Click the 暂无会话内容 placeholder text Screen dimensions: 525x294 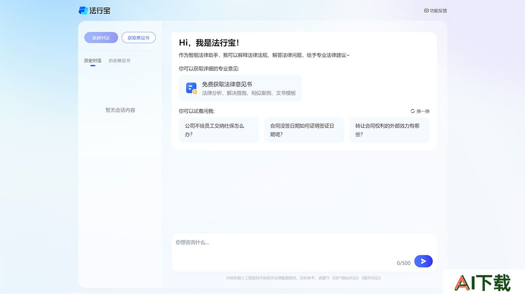coord(120,110)
